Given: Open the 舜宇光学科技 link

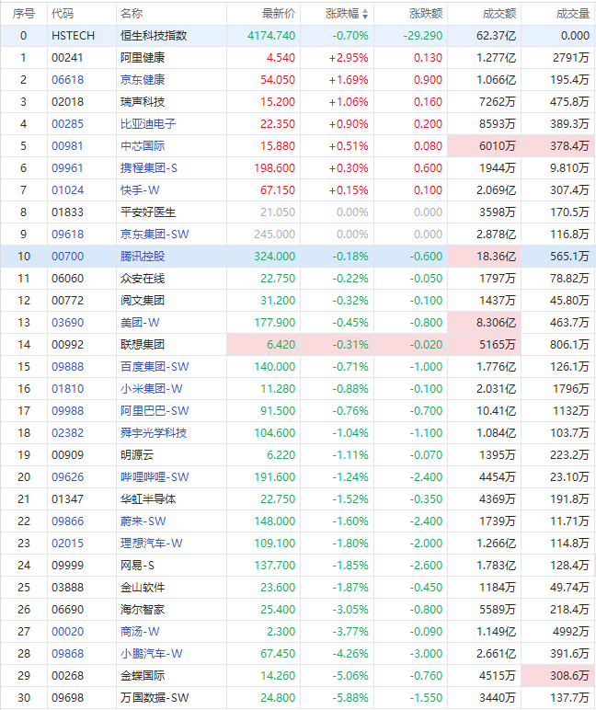Looking at the screenshot, I should pyautogui.click(x=154, y=433).
